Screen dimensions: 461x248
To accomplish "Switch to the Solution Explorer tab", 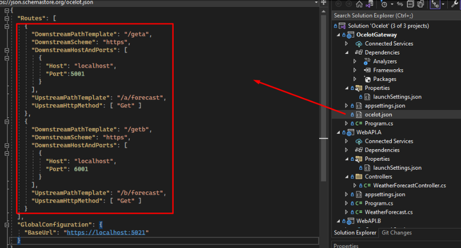I will [x=355, y=233].
